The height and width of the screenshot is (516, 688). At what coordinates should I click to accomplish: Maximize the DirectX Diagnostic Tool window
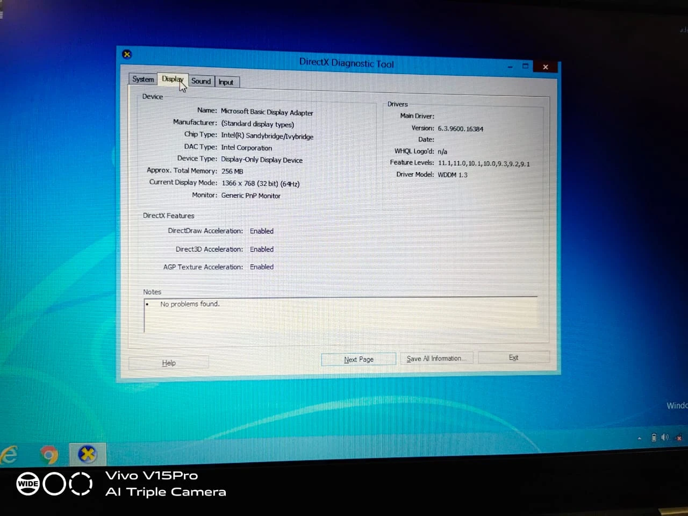[526, 66]
